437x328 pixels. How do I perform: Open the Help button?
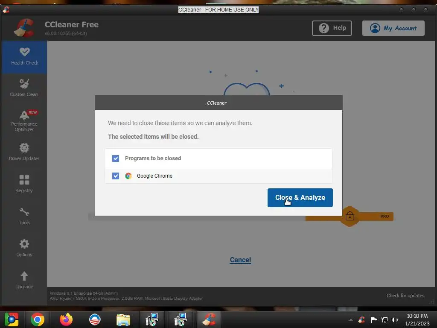[x=332, y=28]
